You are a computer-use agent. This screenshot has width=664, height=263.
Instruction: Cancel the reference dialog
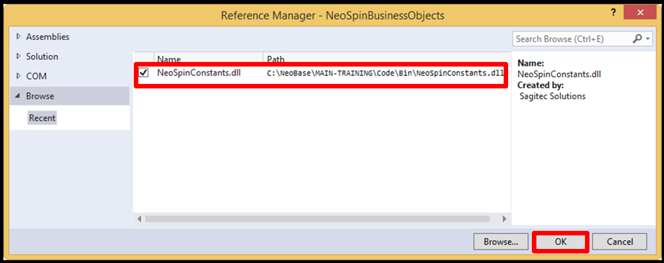tap(619, 242)
